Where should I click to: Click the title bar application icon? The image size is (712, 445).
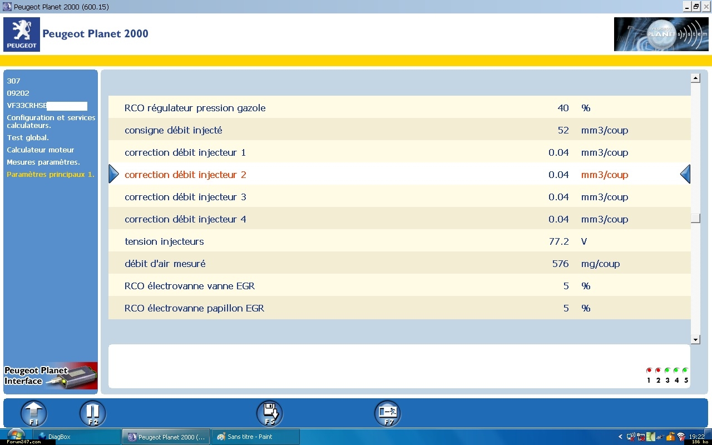click(x=7, y=7)
